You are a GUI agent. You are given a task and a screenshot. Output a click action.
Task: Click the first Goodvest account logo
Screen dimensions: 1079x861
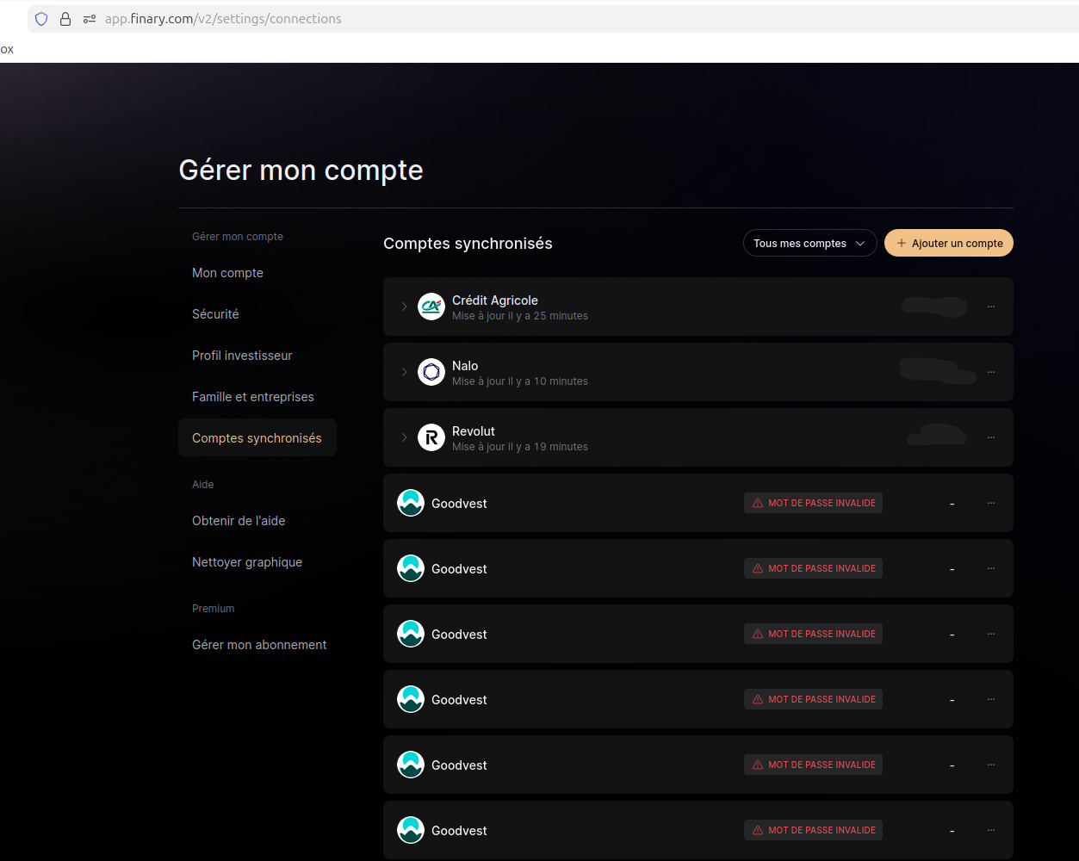tap(411, 503)
